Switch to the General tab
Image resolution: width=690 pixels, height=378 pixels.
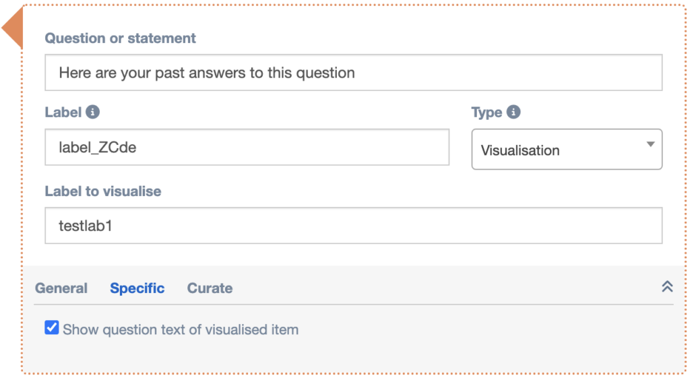click(61, 288)
